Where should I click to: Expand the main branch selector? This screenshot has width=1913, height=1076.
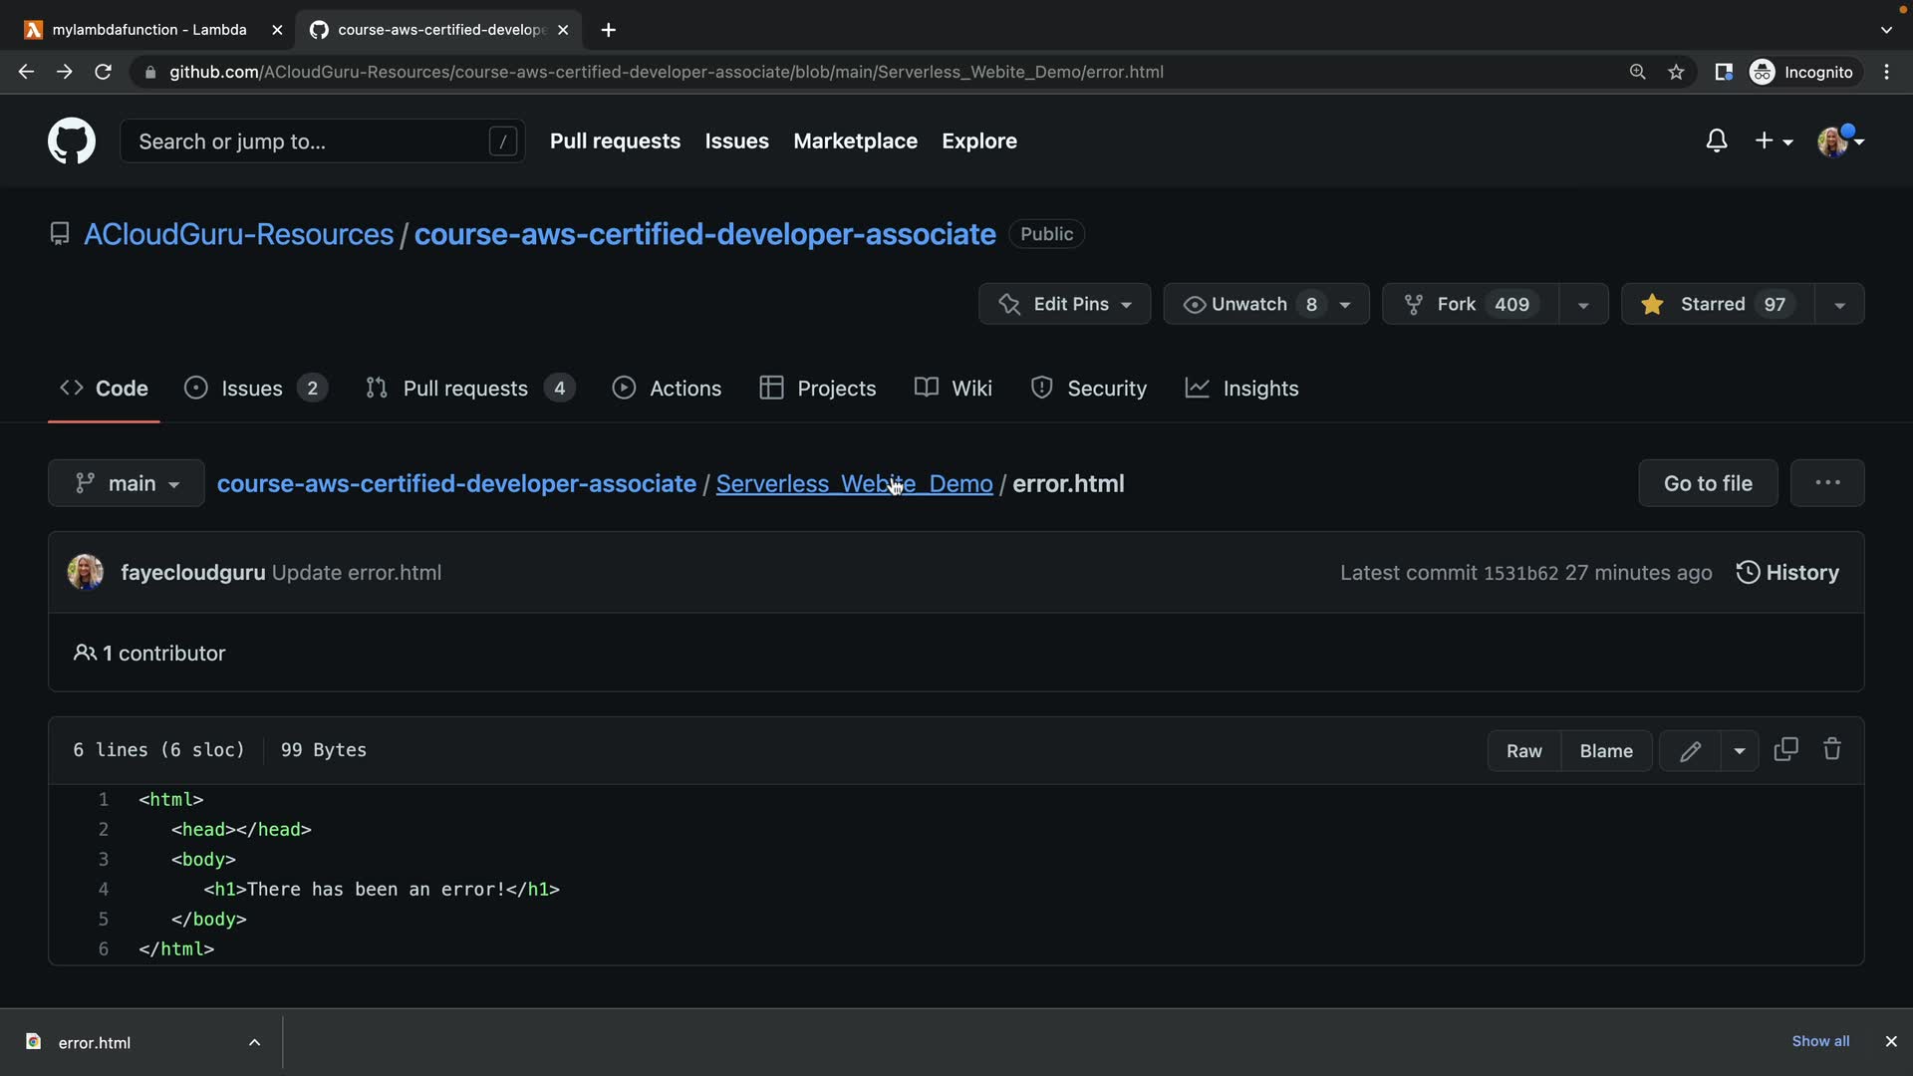(127, 483)
